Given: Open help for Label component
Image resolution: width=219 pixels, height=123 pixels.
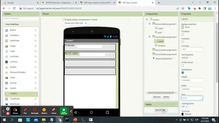Looking at the screenshot, I should [x=36, y=51].
